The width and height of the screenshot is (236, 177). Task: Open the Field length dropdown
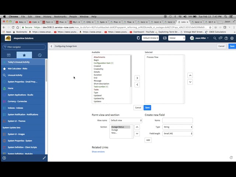pos(177,133)
